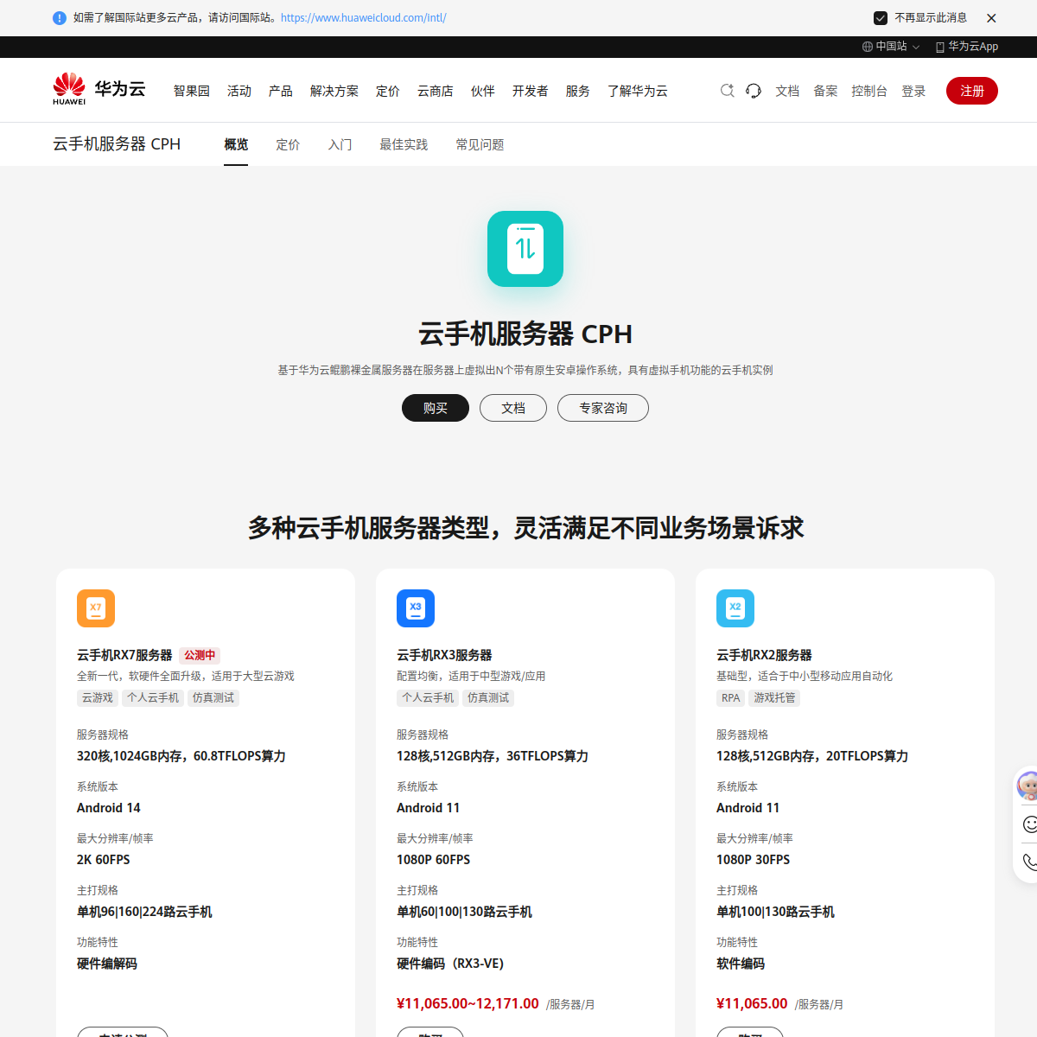Click the Huawei logo icon
This screenshot has width=1037, height=1037.
point(69,89)
